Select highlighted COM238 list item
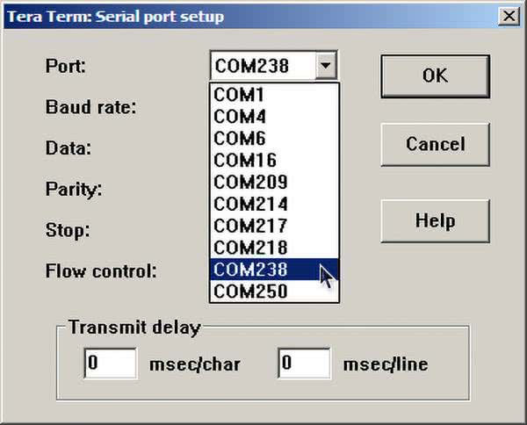Screen dimensions: 527x425 pyautogui.click(x=263, y=270)
